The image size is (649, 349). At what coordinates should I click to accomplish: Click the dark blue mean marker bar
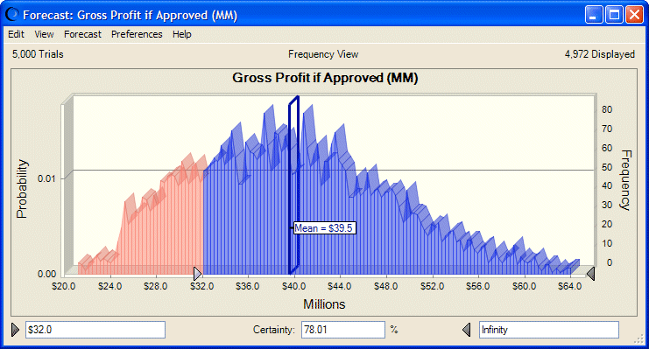293,185
